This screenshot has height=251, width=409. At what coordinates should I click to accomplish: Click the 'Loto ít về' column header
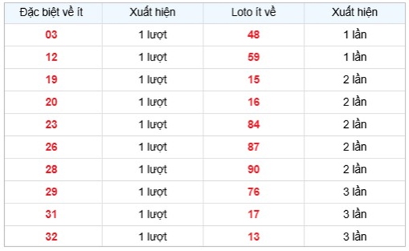pos(254,12)
